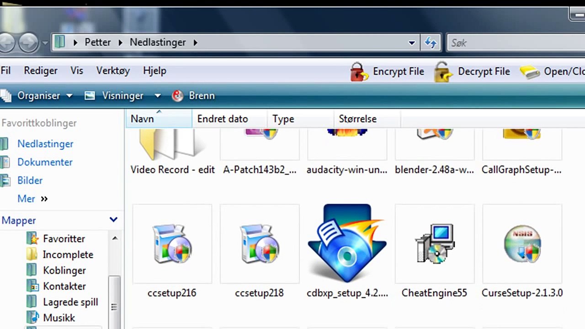Sort files by Endret dato column

229,119
